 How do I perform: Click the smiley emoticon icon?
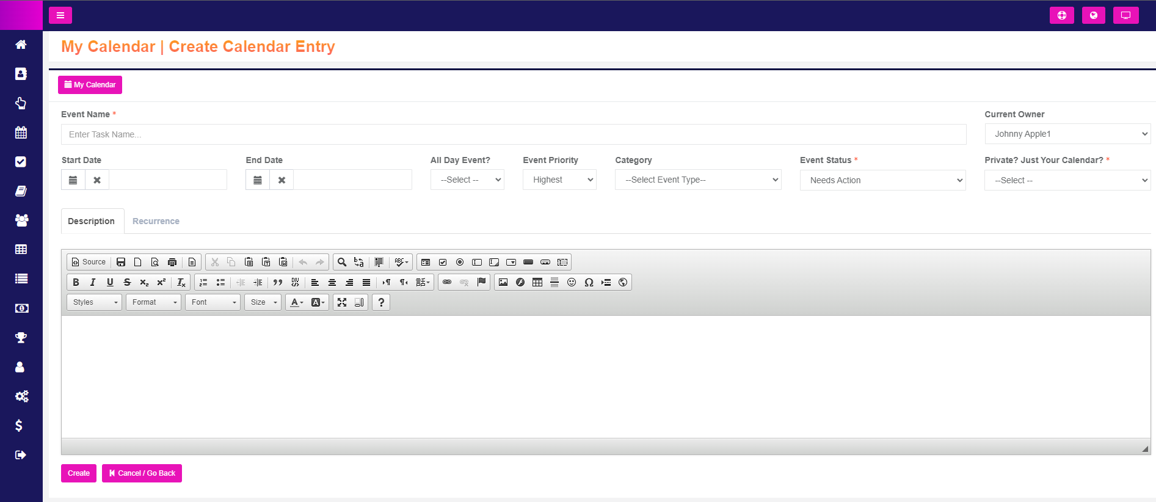click(x=572, y=282)
